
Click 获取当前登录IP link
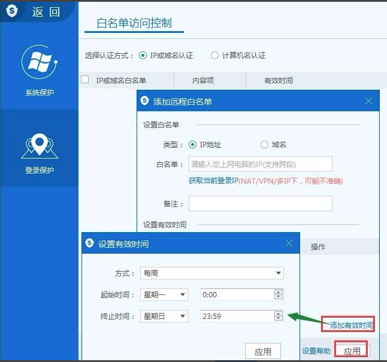(x=213, y=181)
